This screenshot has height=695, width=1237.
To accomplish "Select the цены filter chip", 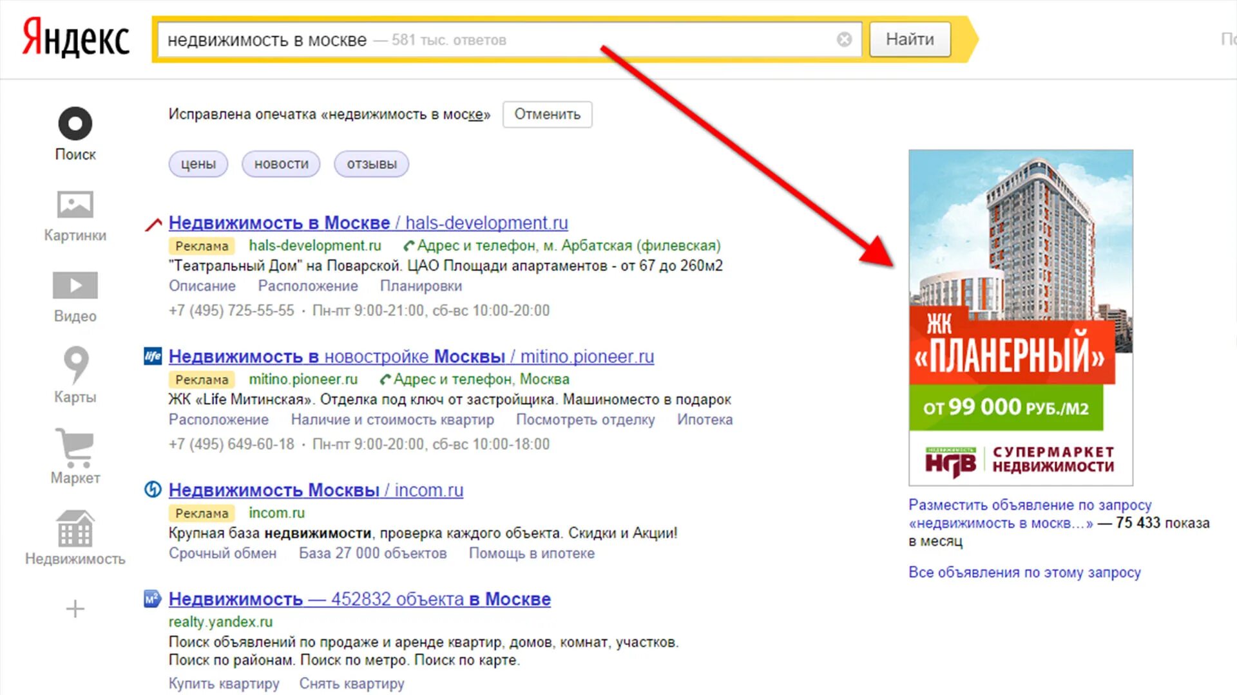I will (x=198, y=164).
